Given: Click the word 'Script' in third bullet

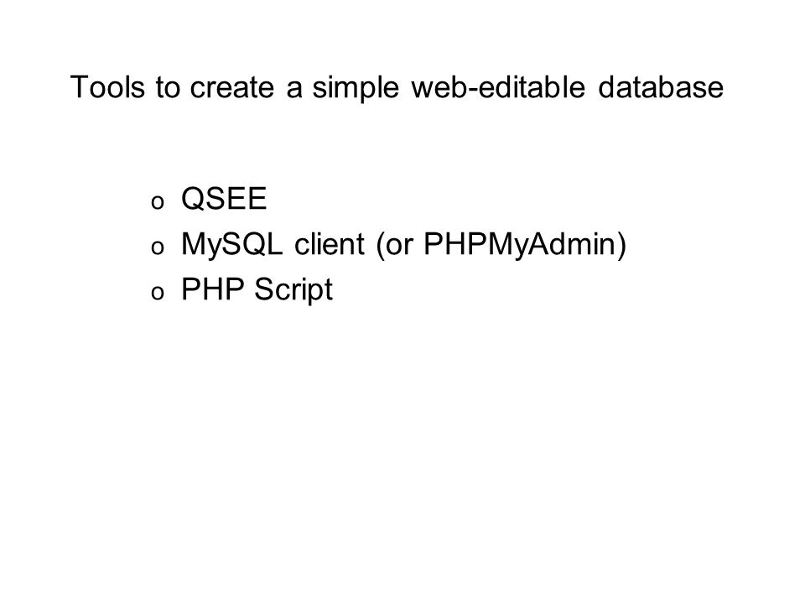Looking at the screenshot, I should [x=293, y=290].
